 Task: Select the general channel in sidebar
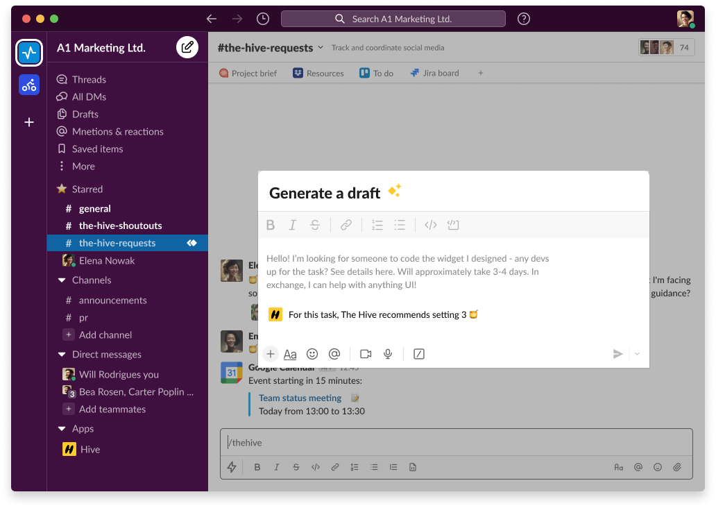94,208
